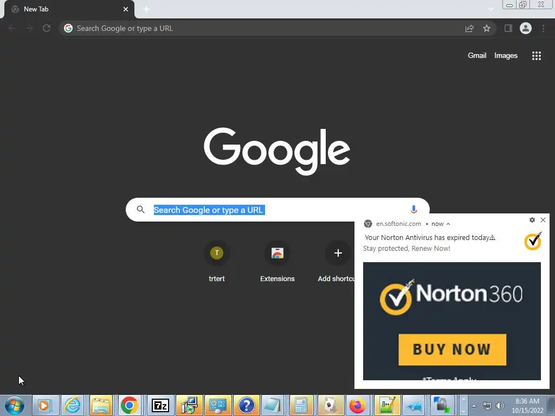Open the software installer taskbar icon
Viewport: 555px width, 416px height.
[189, 405]
